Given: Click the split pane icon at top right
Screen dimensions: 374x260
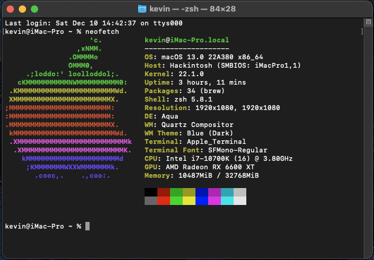Looking at the screenshot, I should pos(369,22).
